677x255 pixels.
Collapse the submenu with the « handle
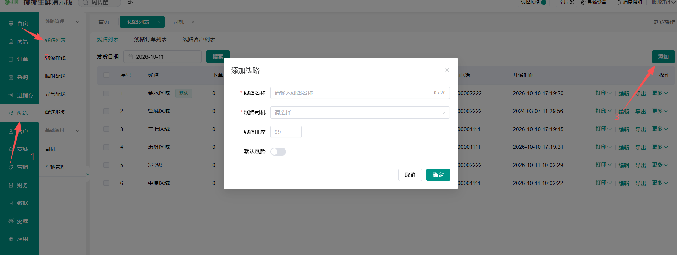[88, 174]
